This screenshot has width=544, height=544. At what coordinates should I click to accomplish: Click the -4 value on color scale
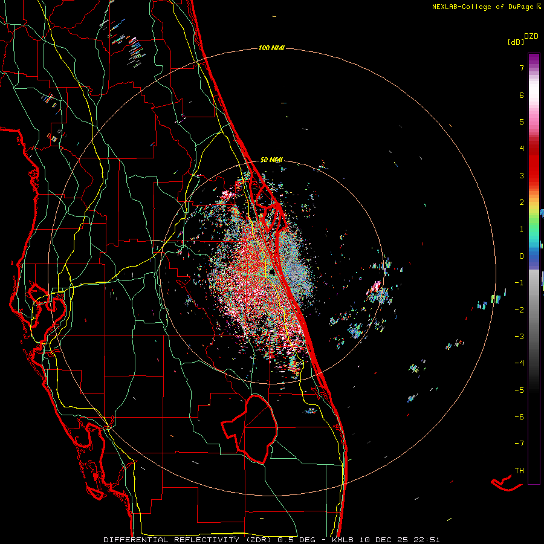point(519,363)
